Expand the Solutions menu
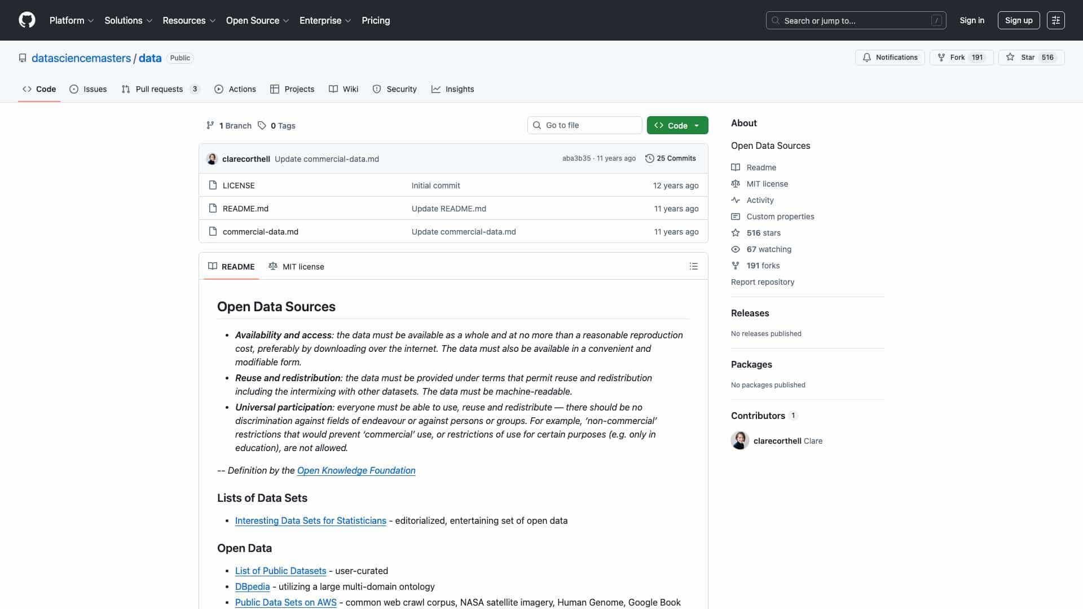This screenshot has height=609, width=1083. click(x=129, y=20)
